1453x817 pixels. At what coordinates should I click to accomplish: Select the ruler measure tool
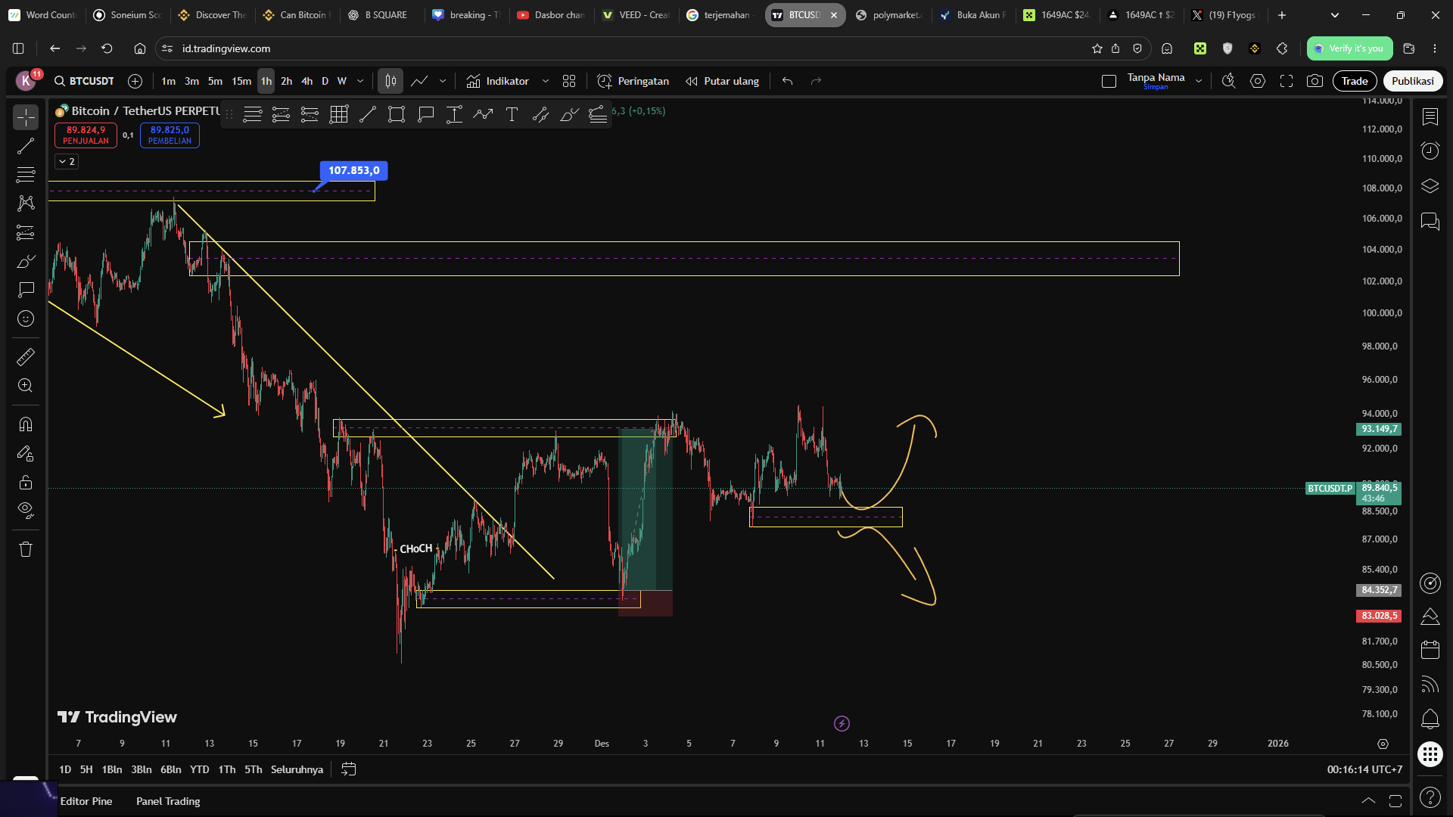26,356
